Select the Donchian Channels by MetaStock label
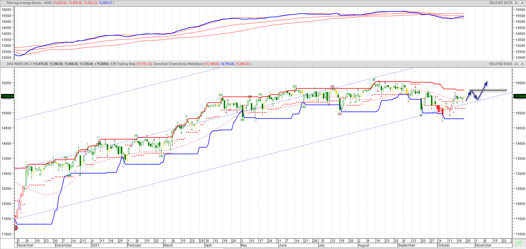The height and width of the screenshot is (249, 526). pyautogui.click(x=178, y=64)
